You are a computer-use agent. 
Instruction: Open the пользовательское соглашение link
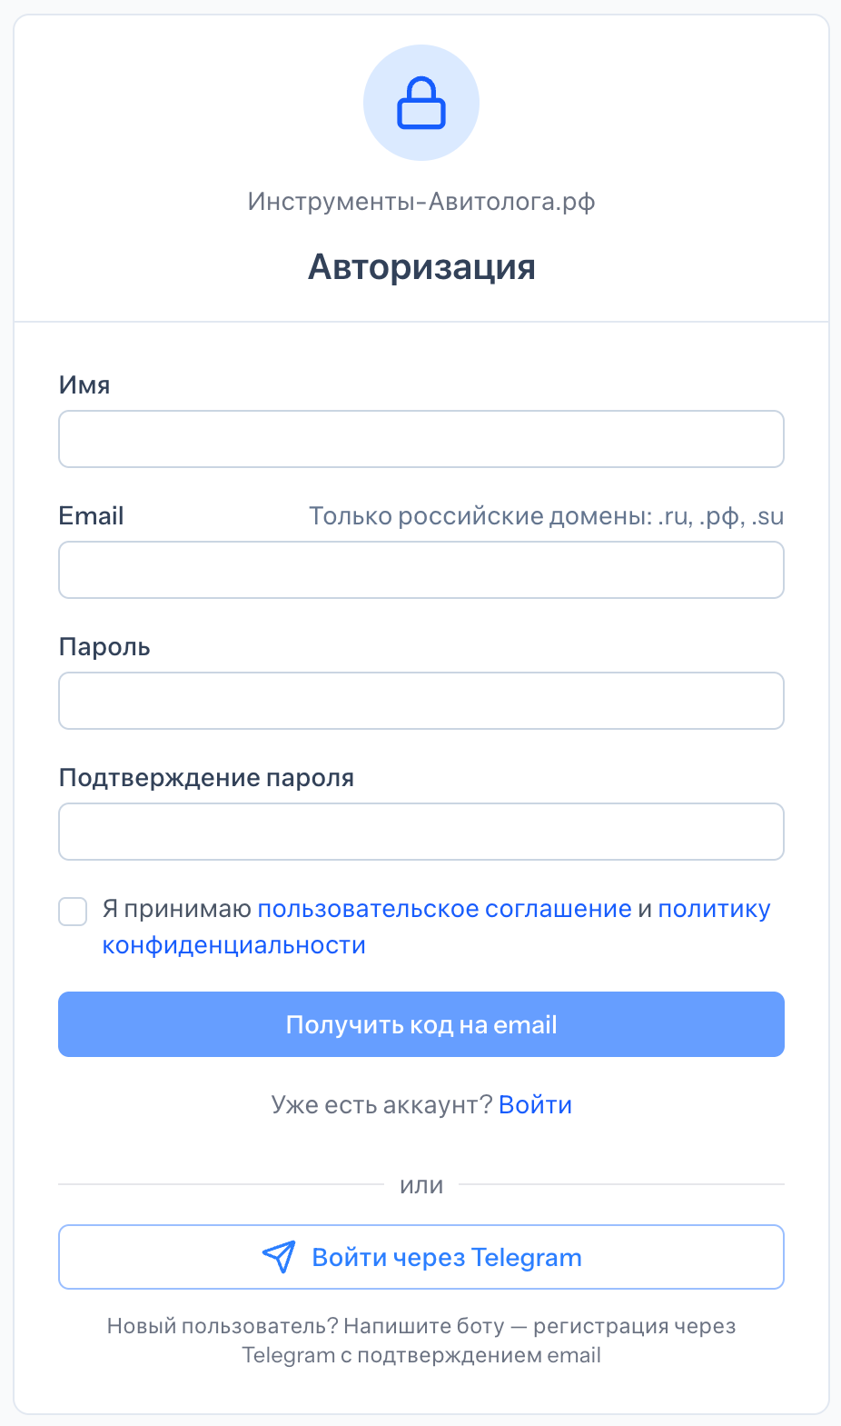tap(445, 909)
